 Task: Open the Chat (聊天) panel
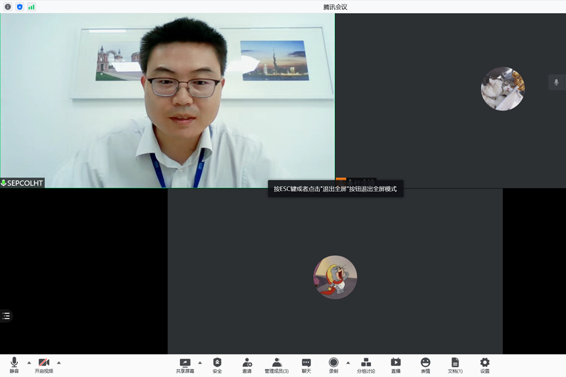pos(306,365)
